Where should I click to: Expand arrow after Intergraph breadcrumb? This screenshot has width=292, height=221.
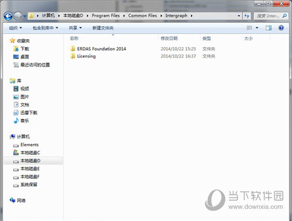(192, 16)
